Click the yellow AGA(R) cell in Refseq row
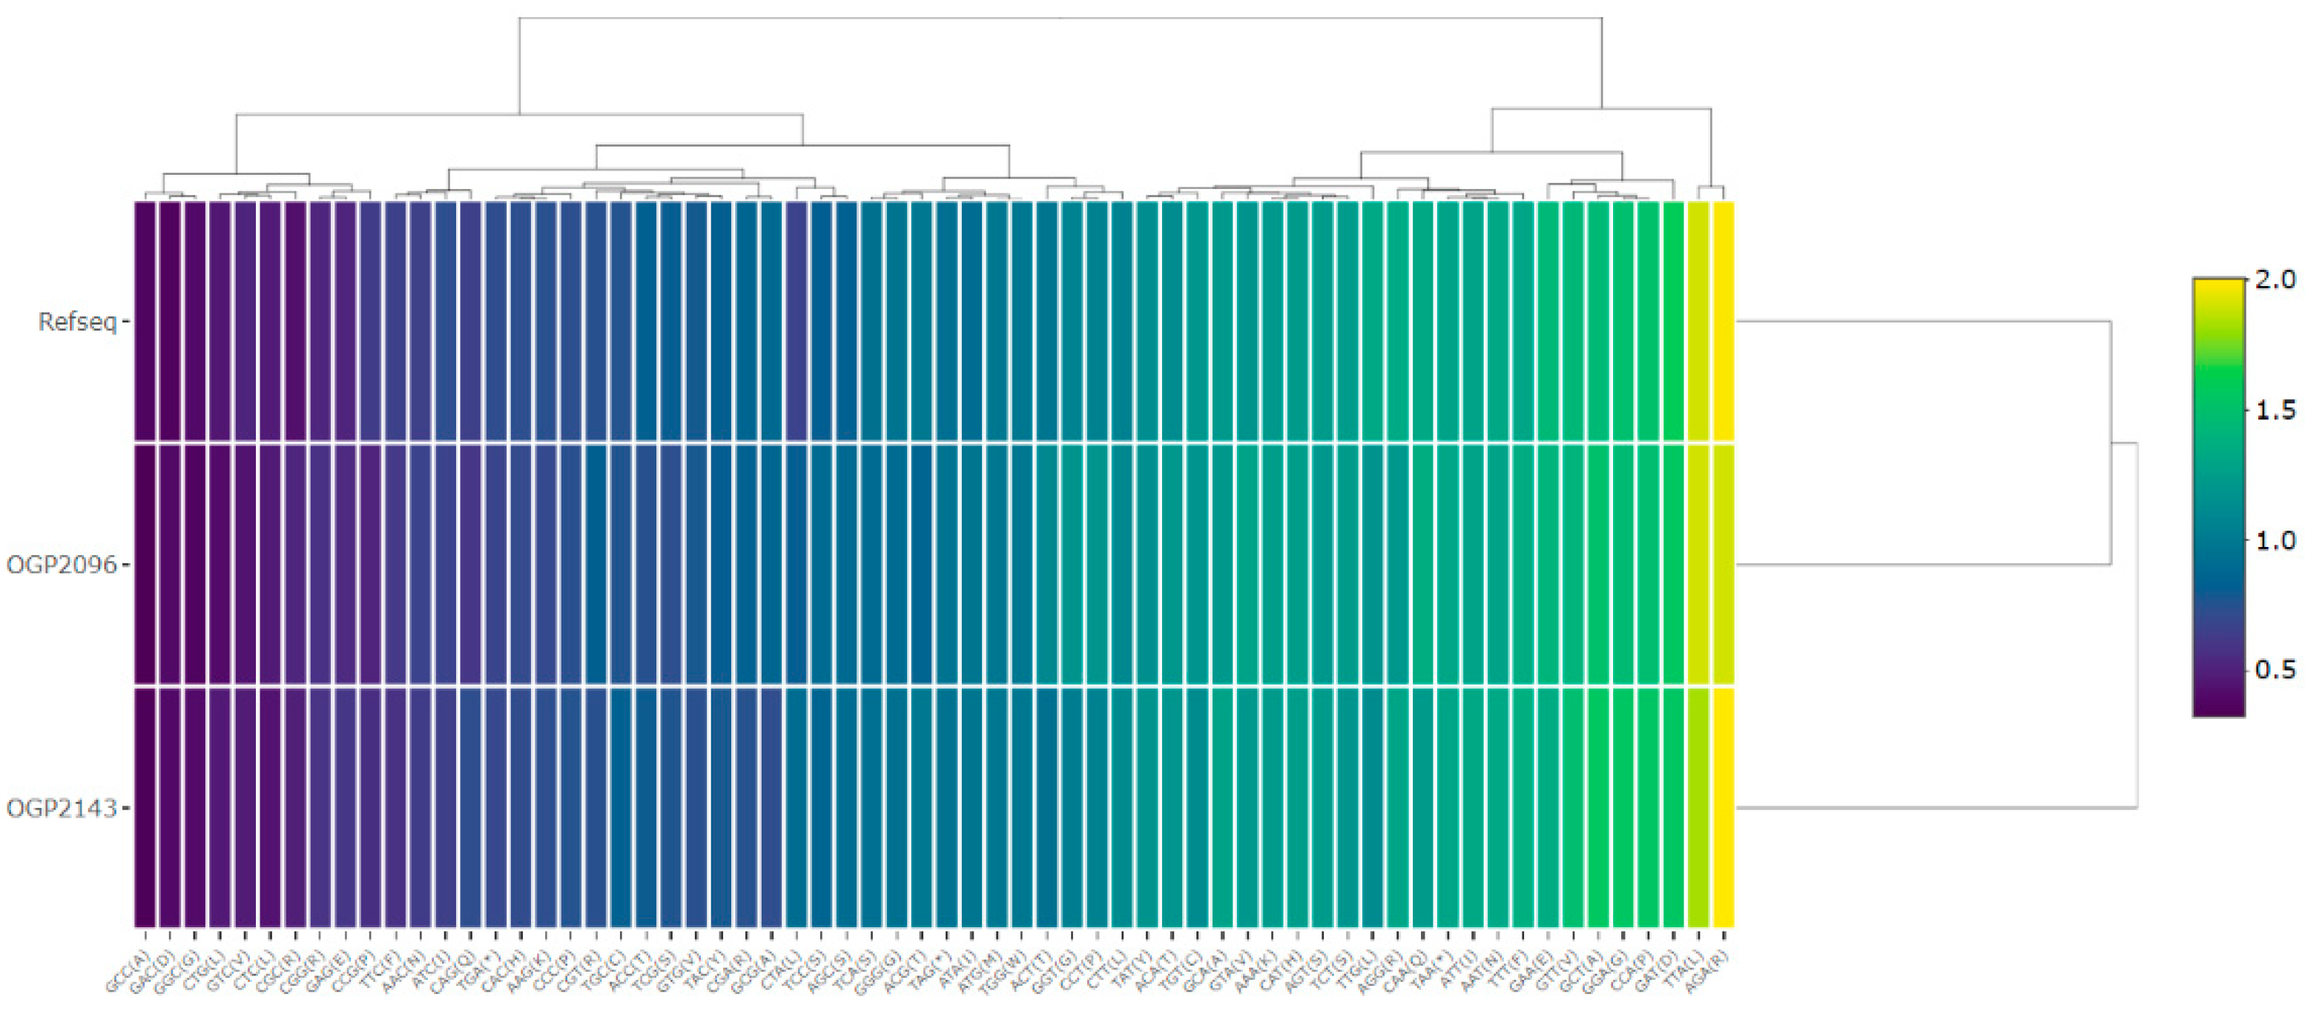 [1723, 322]
